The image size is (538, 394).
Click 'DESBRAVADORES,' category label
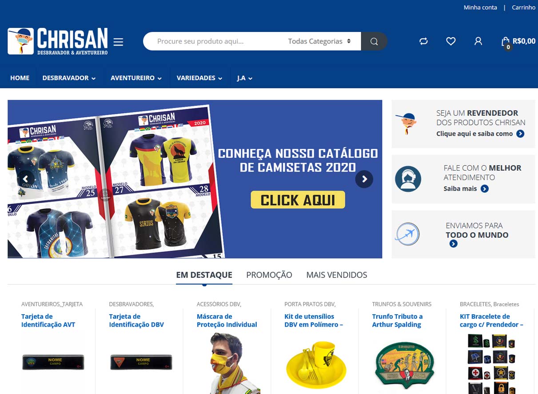(x=132, y=304)
